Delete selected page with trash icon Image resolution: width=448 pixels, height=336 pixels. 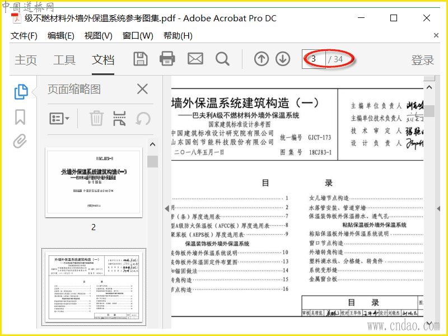pyautogui.click(x=96, y=118)
